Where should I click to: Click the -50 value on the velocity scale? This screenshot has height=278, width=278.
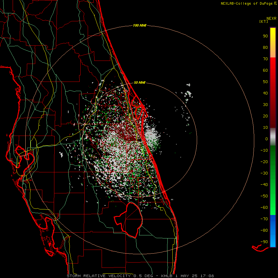[x=264, y=196]
